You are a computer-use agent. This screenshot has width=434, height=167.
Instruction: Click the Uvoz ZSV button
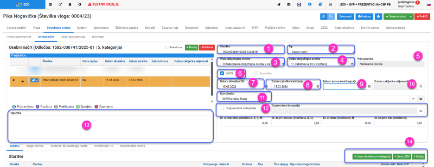tap(402, 156)
